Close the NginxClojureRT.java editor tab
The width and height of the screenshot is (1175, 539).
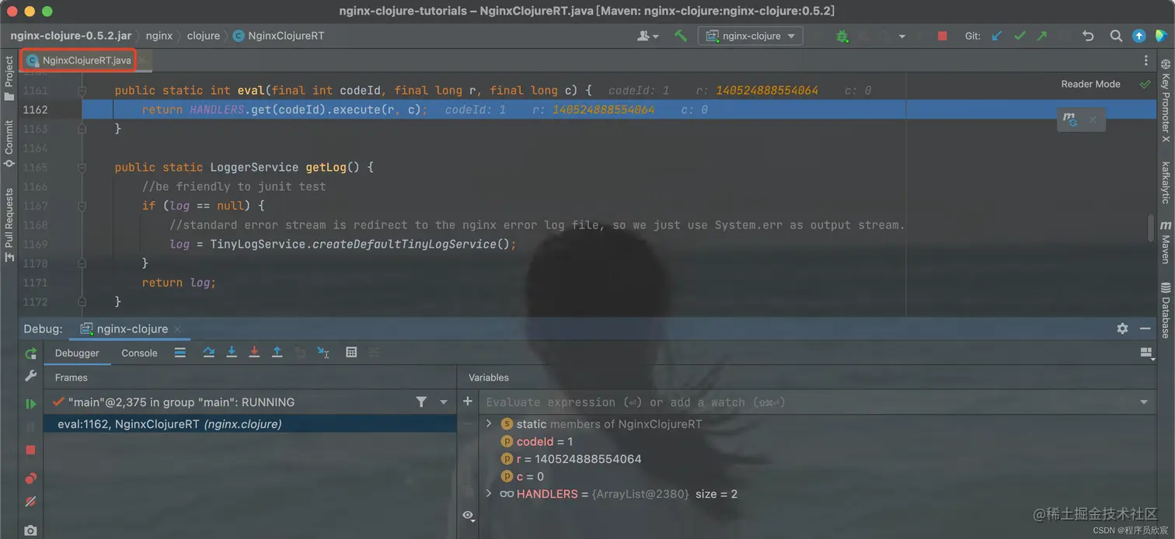142,60
